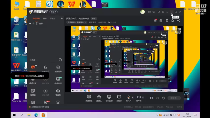This screenshot has height=118, width=210.
Task: Open File Explorer from taskbar
Action: tap(29, 115)
